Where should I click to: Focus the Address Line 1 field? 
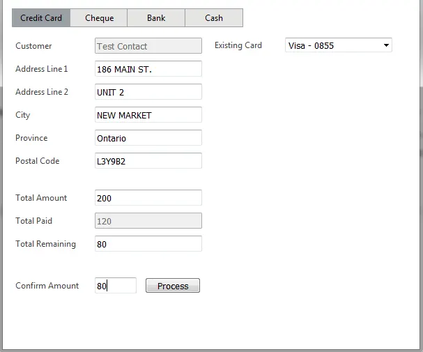click(148, 69)
